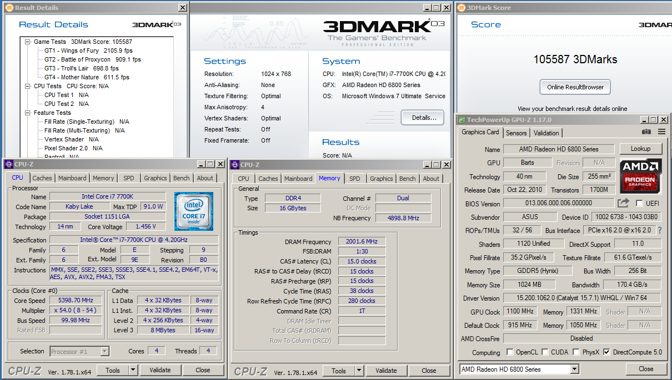Switch to Validation tab in GPU-Z
Image resolution: width=672 pixels, height=380 pixels.
[546, 133]
